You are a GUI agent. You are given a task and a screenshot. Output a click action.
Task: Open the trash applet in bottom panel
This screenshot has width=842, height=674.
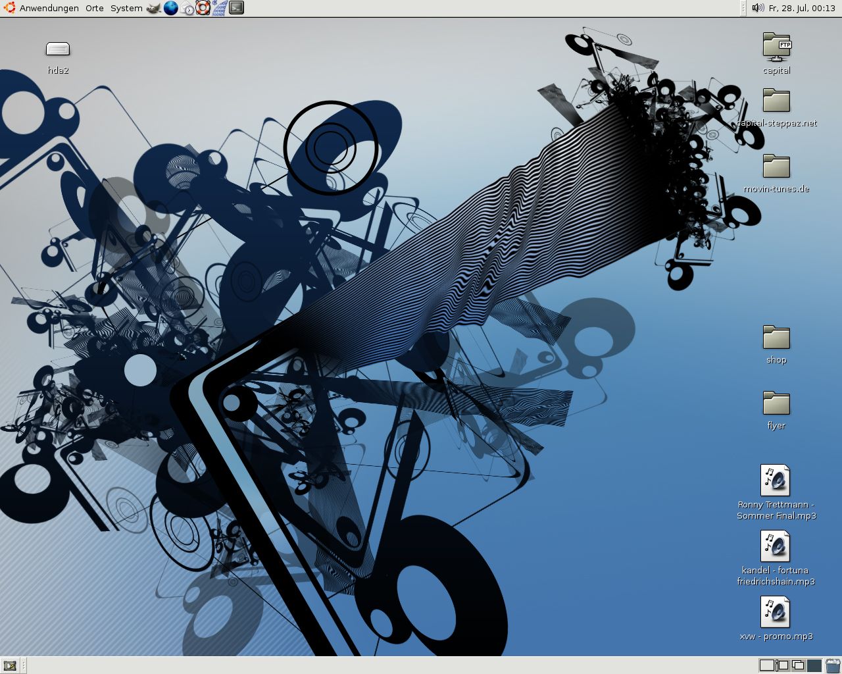pos(833,665)
